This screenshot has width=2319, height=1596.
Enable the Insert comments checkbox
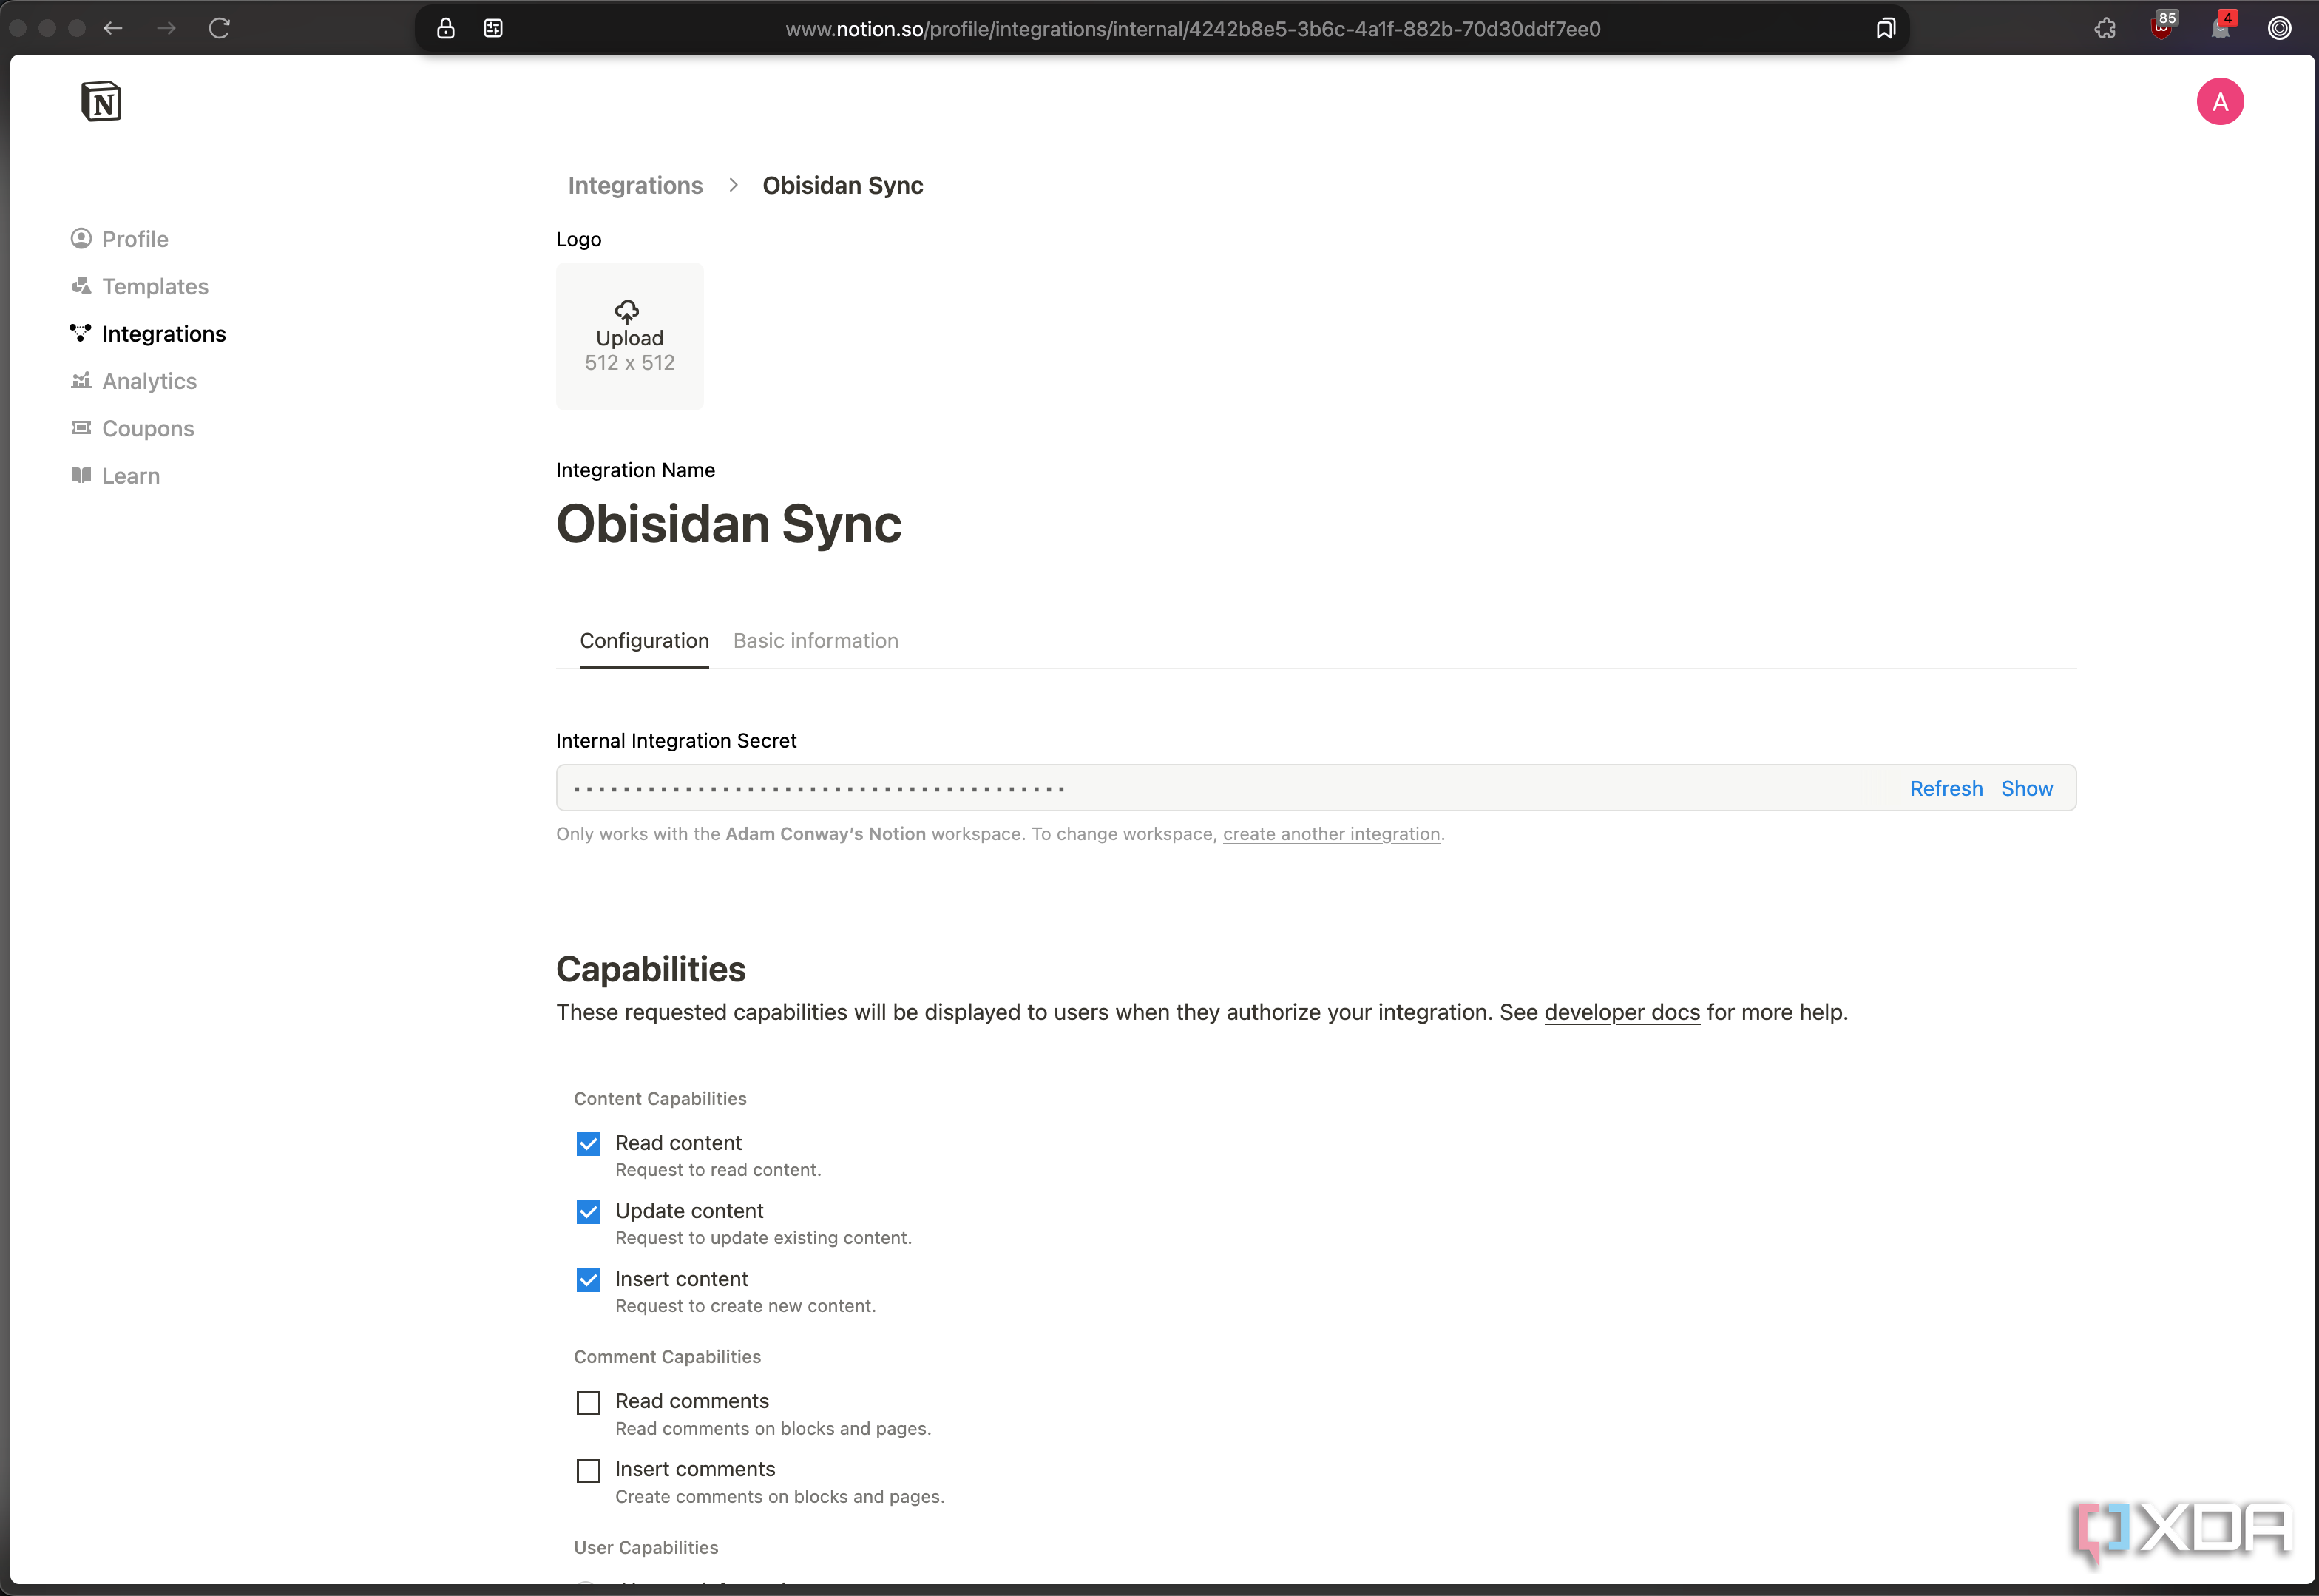(589, 1470)
